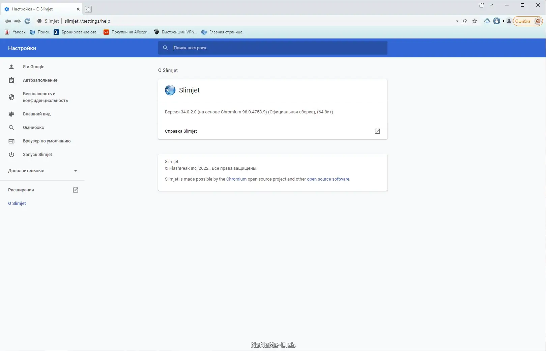Click the © FlashPeak Inc, 2022 copyright text
Screen dimensions: 546x351
coord(211,168)
